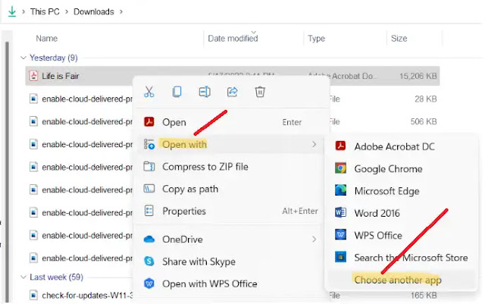
Task: Expand the OneDrive submenu arrow
Action: coord(314,240)
